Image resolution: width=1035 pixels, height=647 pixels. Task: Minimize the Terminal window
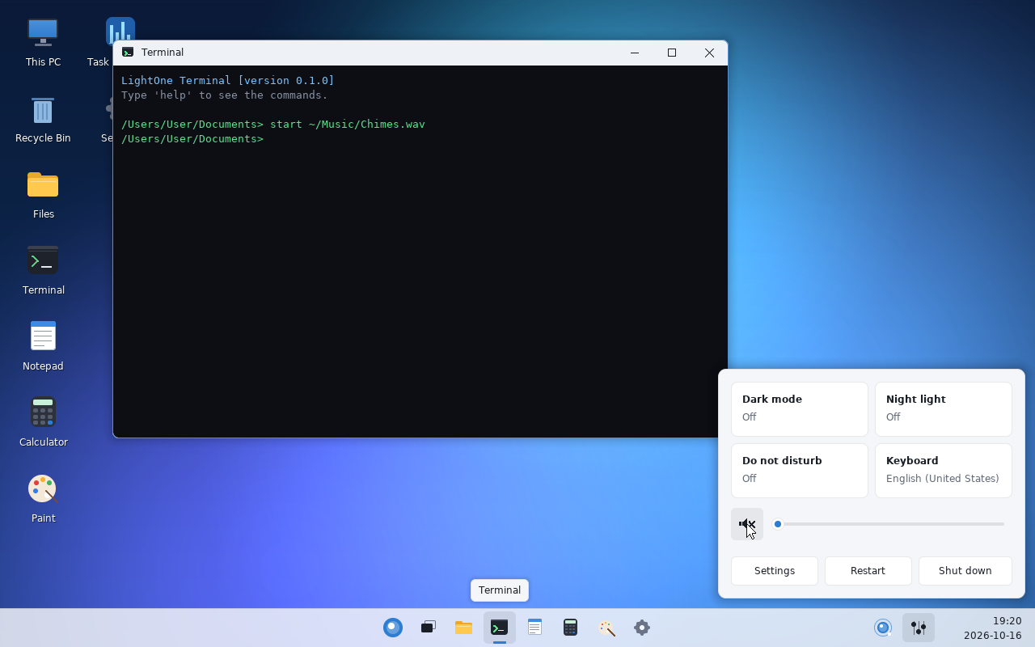tap(635, 53)
